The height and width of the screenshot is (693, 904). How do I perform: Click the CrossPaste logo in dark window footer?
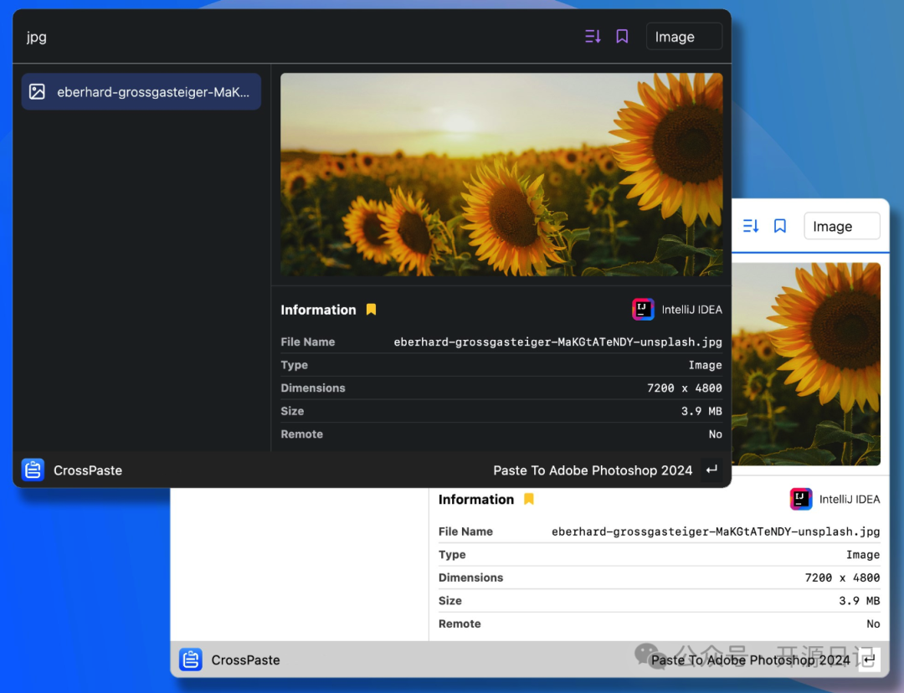[x=33, y=470]
